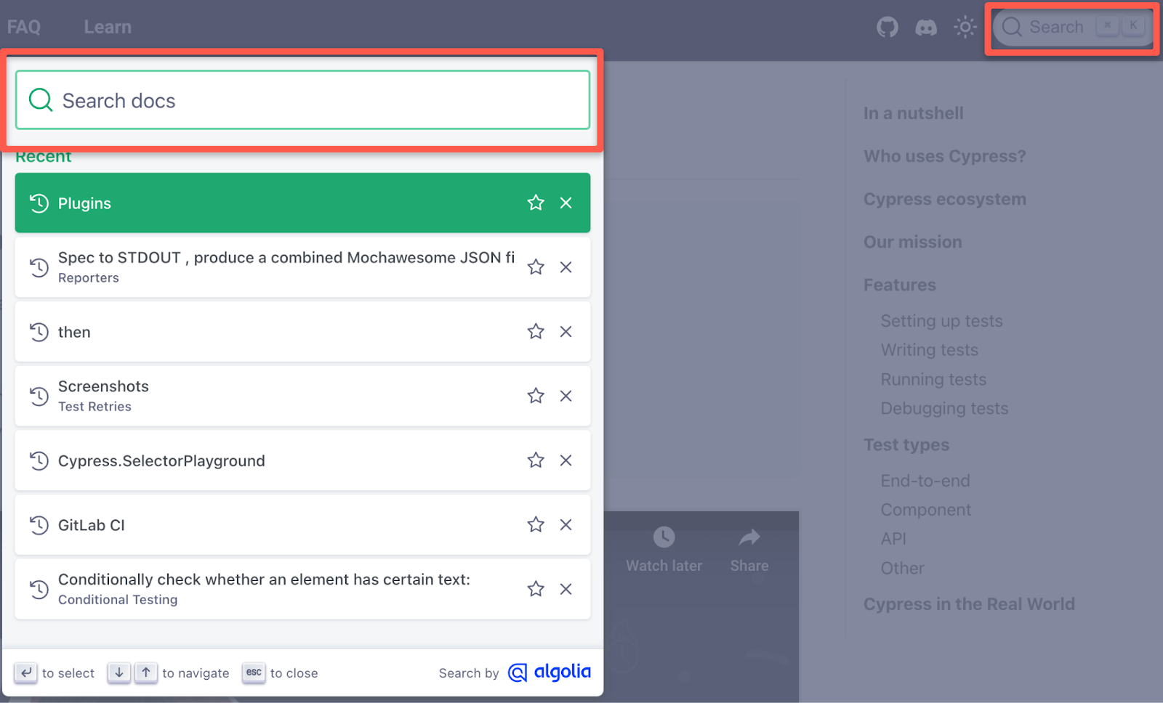Toggle the theme with the sun icon
This screenshot has height=703, width=1163.
point(965,26)
